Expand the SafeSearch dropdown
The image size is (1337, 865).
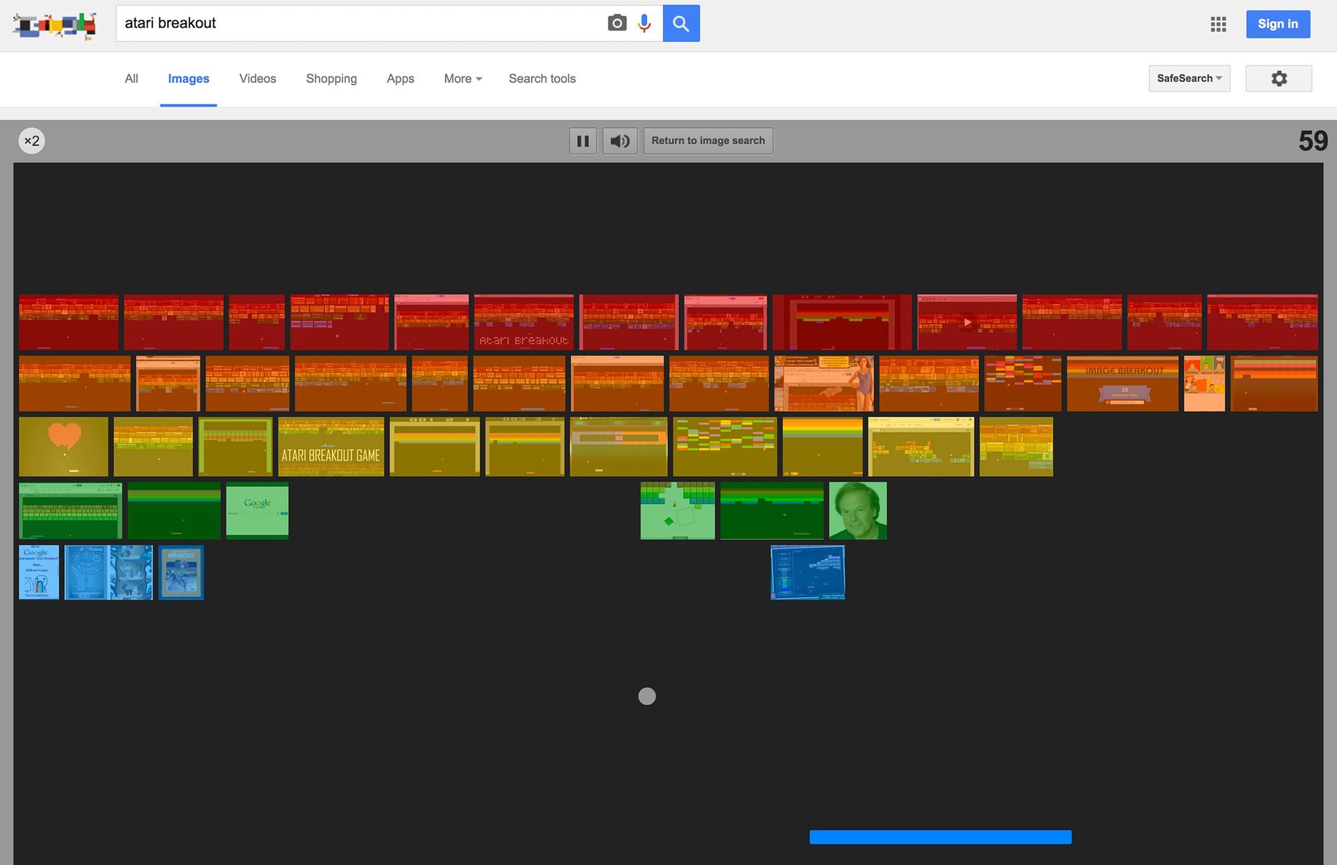(x=1189, y=79)
